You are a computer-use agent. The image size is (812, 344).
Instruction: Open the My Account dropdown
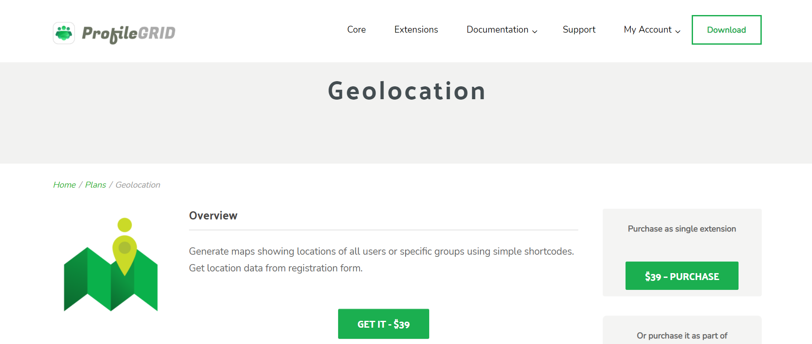click(648, 30)
